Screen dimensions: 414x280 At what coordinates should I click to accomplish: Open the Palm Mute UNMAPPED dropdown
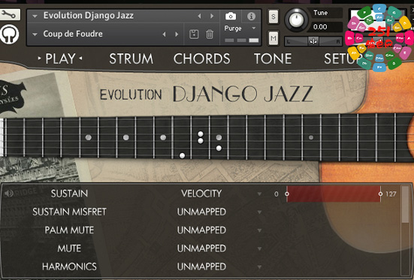(x=259, y=230)
